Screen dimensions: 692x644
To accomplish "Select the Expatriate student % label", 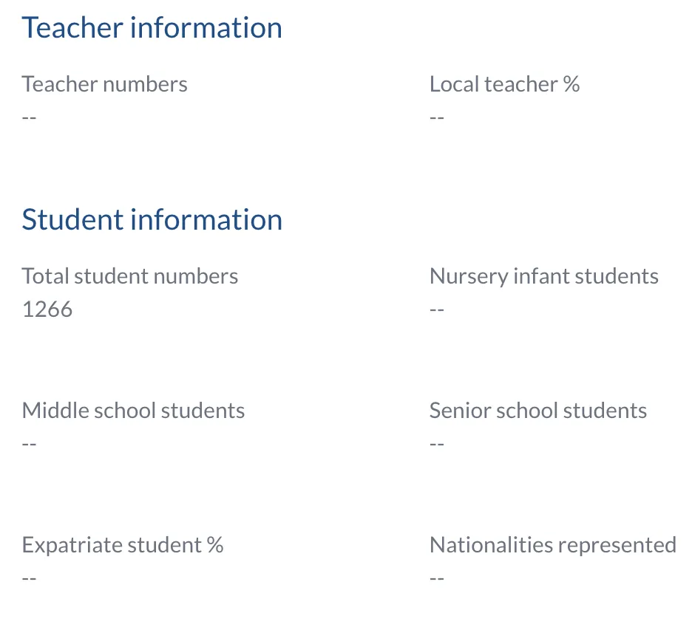I will pyautogui.click(x=123, y=545).
